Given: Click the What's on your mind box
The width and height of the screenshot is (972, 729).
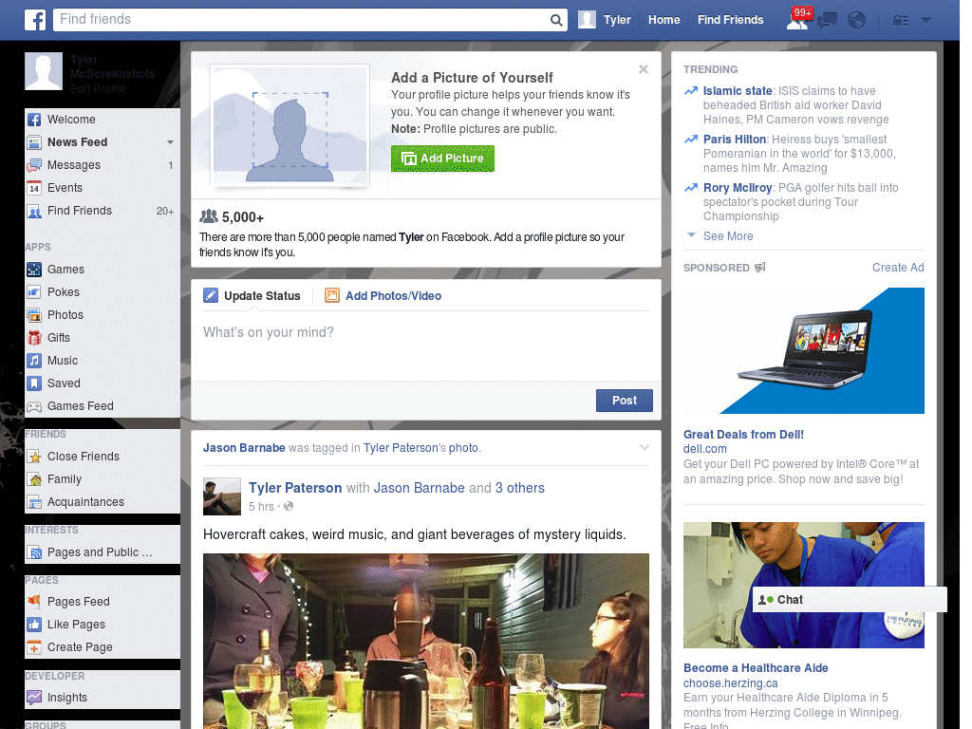Looking at the screenshot, I should coord(426,346).
